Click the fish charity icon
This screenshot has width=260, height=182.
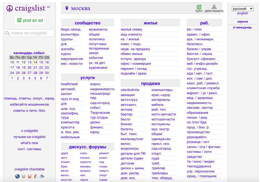(x=42, y=176)
